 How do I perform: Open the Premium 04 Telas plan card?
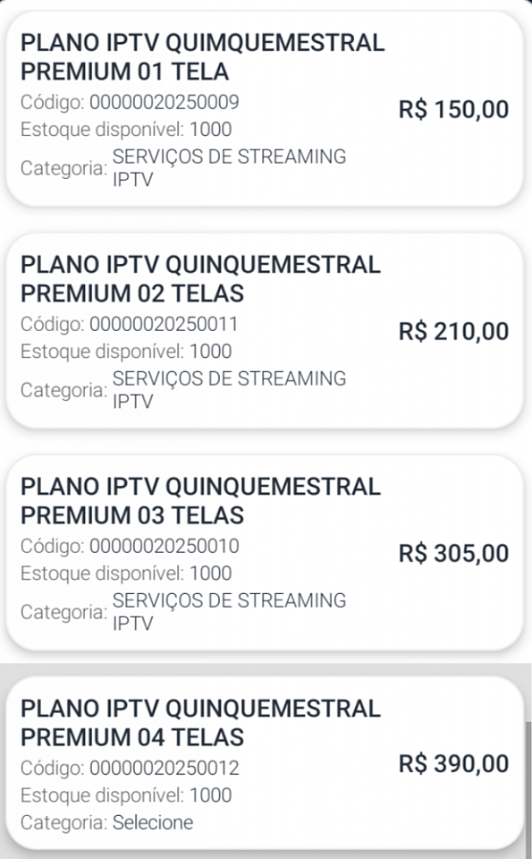[265, 763]
